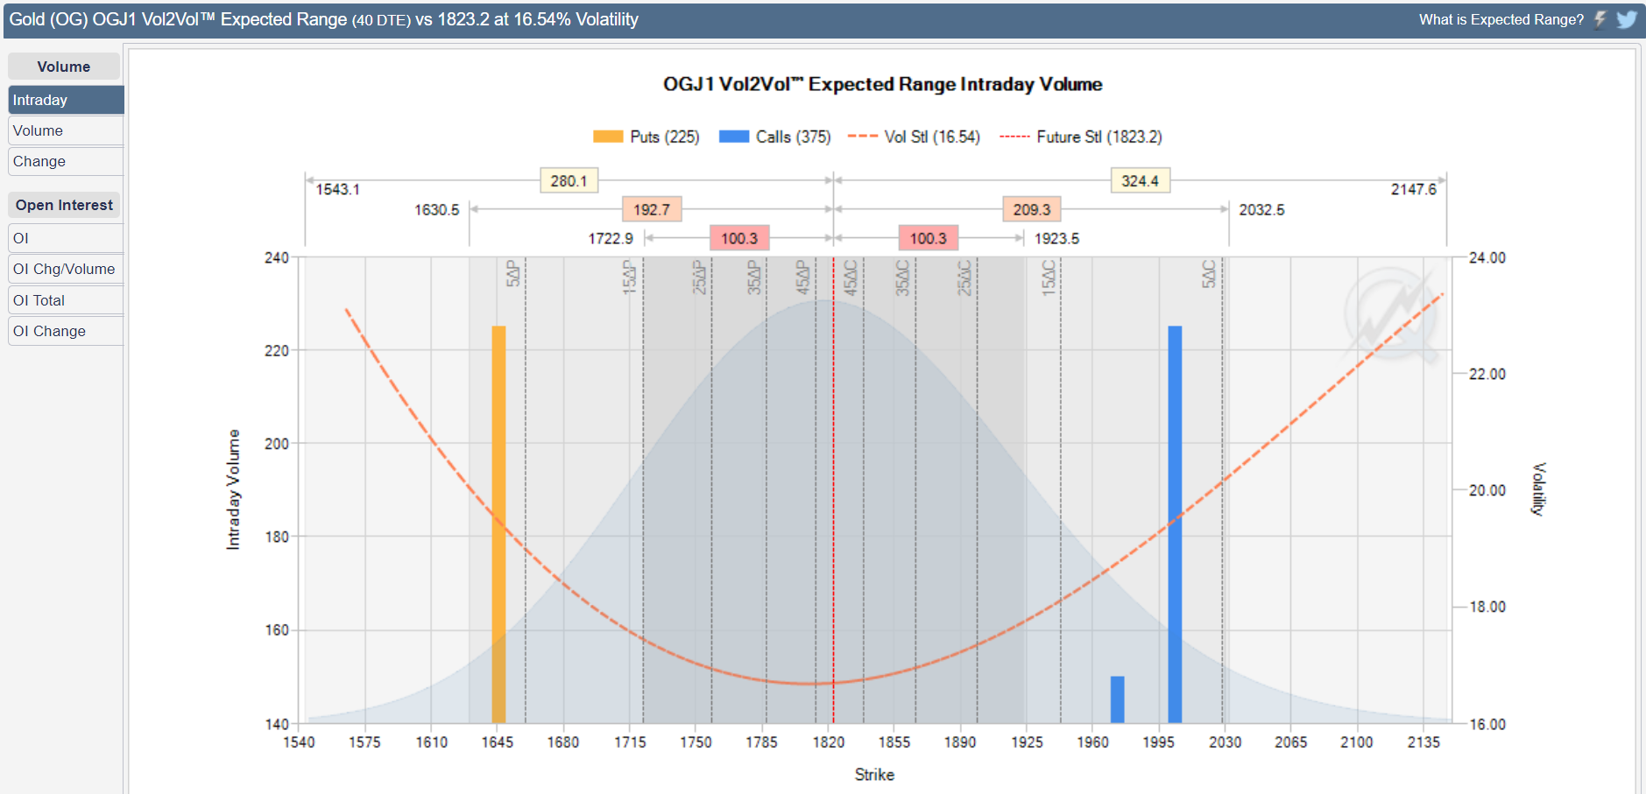
Task: Click the blue Calls legend swatch
Action: [734, 137]
